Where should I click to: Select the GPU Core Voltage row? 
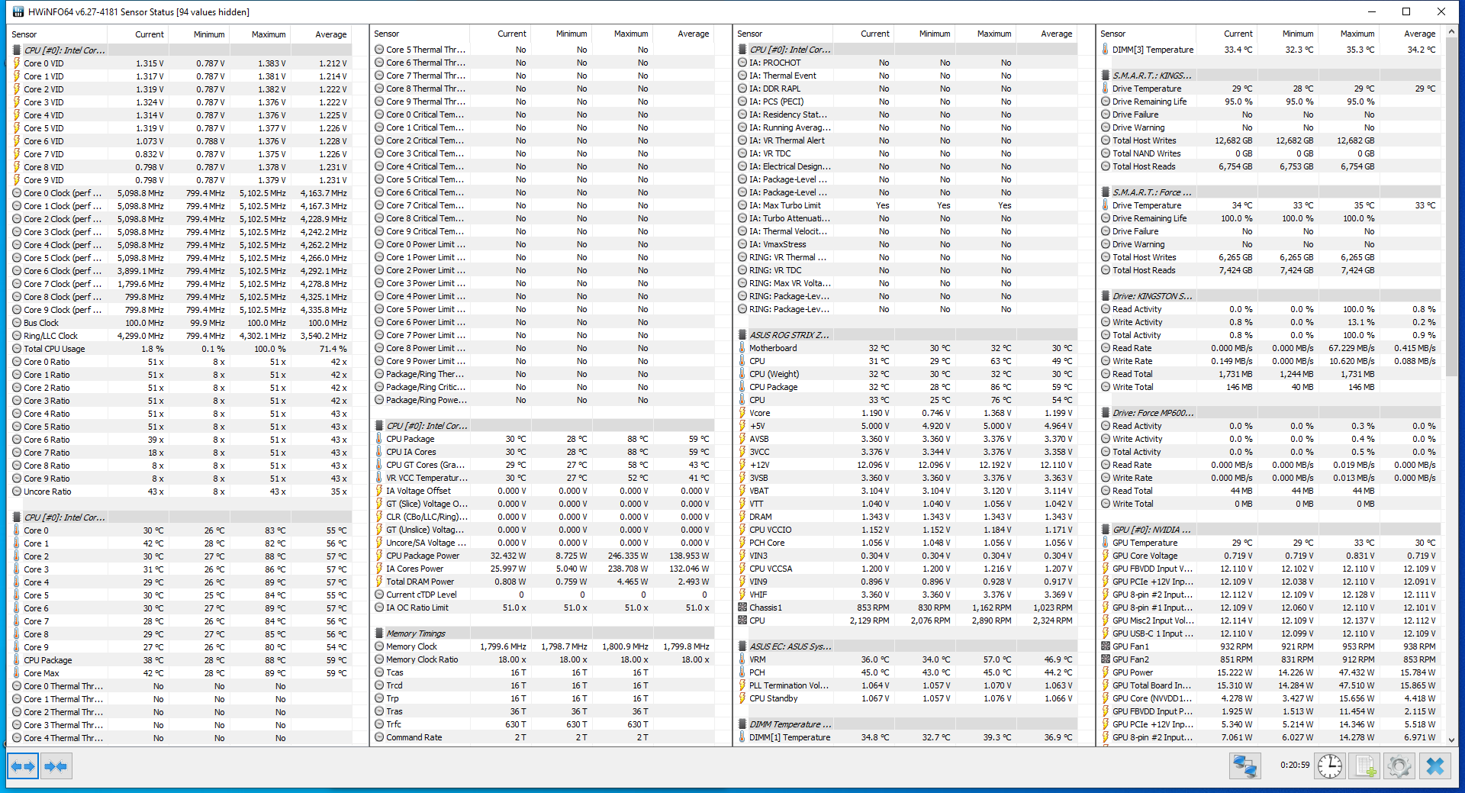tap(1270, 556)
